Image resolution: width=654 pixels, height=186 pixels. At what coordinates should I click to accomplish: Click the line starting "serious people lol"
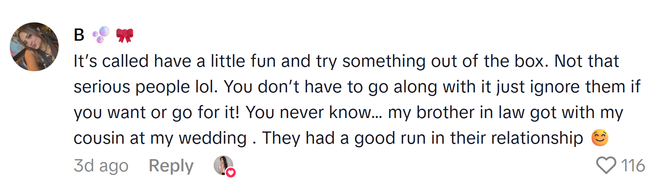[x=357, y=87]
